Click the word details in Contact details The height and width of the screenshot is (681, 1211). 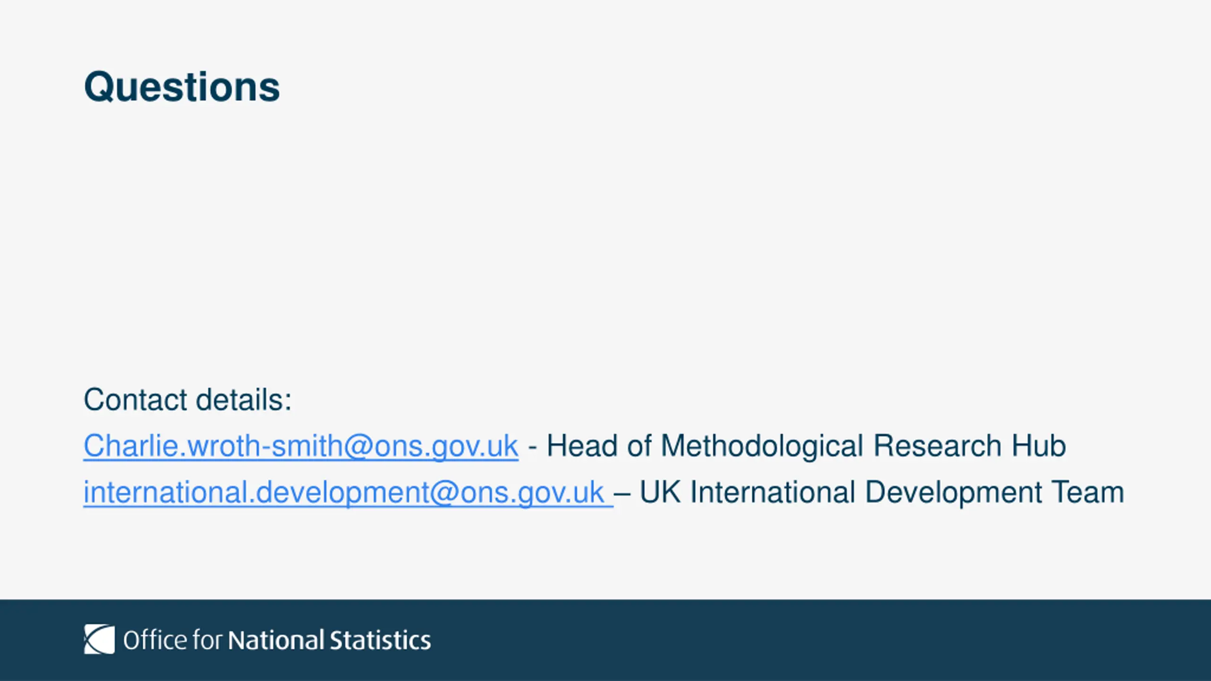(x=243, y=400)
